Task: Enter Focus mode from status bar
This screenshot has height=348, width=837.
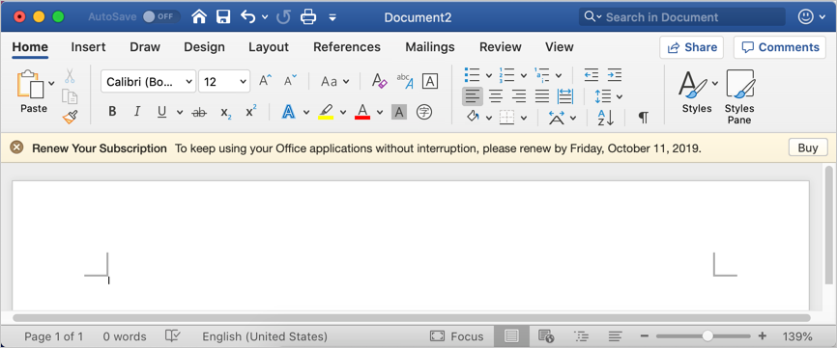Action: pyautogui.click(x=456, y=336)
